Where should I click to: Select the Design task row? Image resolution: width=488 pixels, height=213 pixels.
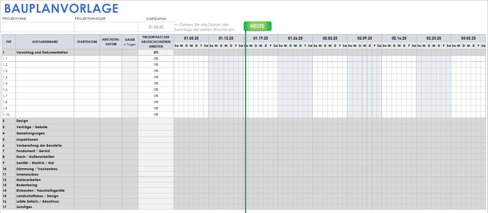coord(244,121)
